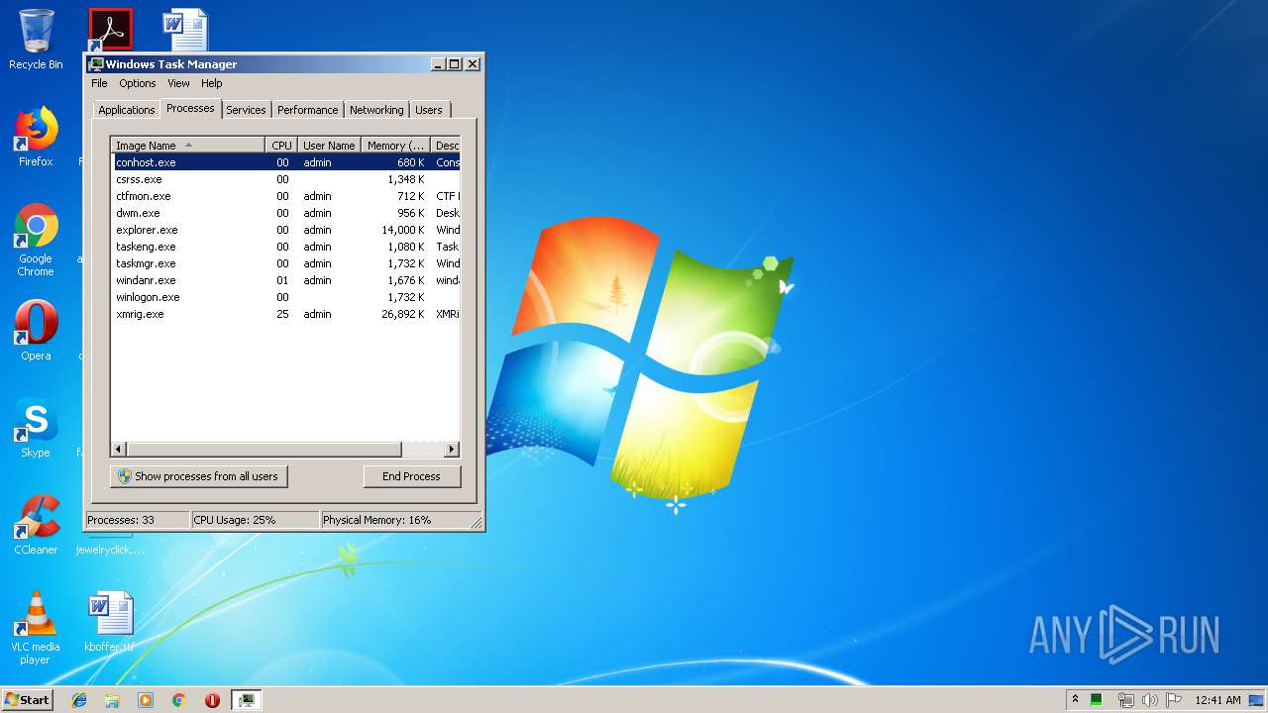Launch Firefox from desktop
This screenshot has width=1268, height=713.
coord(36,137)
